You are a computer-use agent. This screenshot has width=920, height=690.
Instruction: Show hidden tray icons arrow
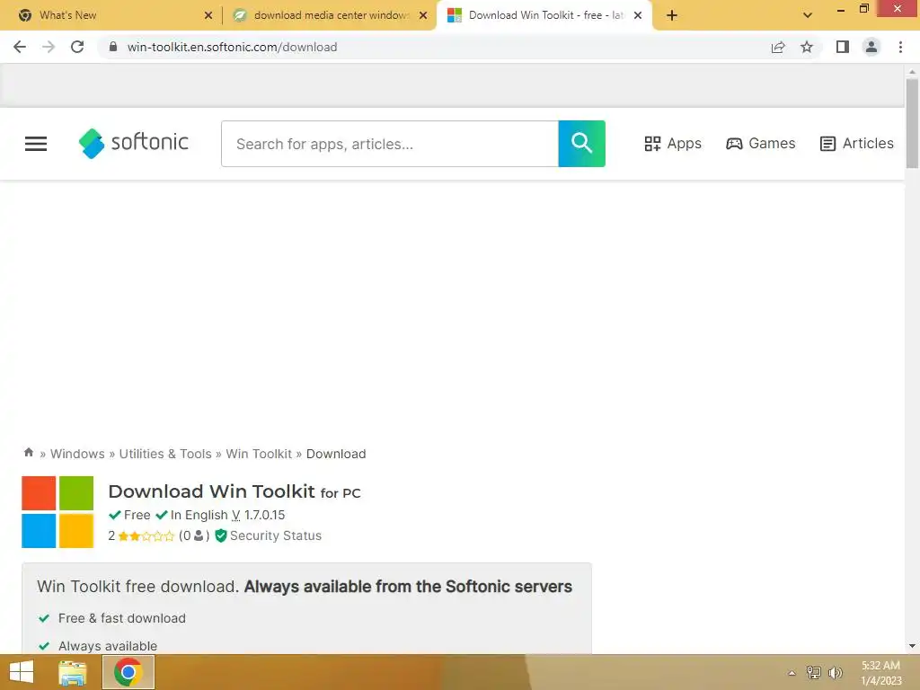792,673
